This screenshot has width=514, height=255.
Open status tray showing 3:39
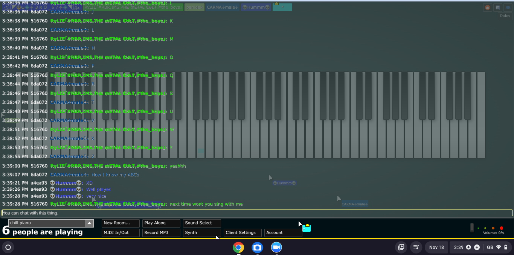(480, 247)
